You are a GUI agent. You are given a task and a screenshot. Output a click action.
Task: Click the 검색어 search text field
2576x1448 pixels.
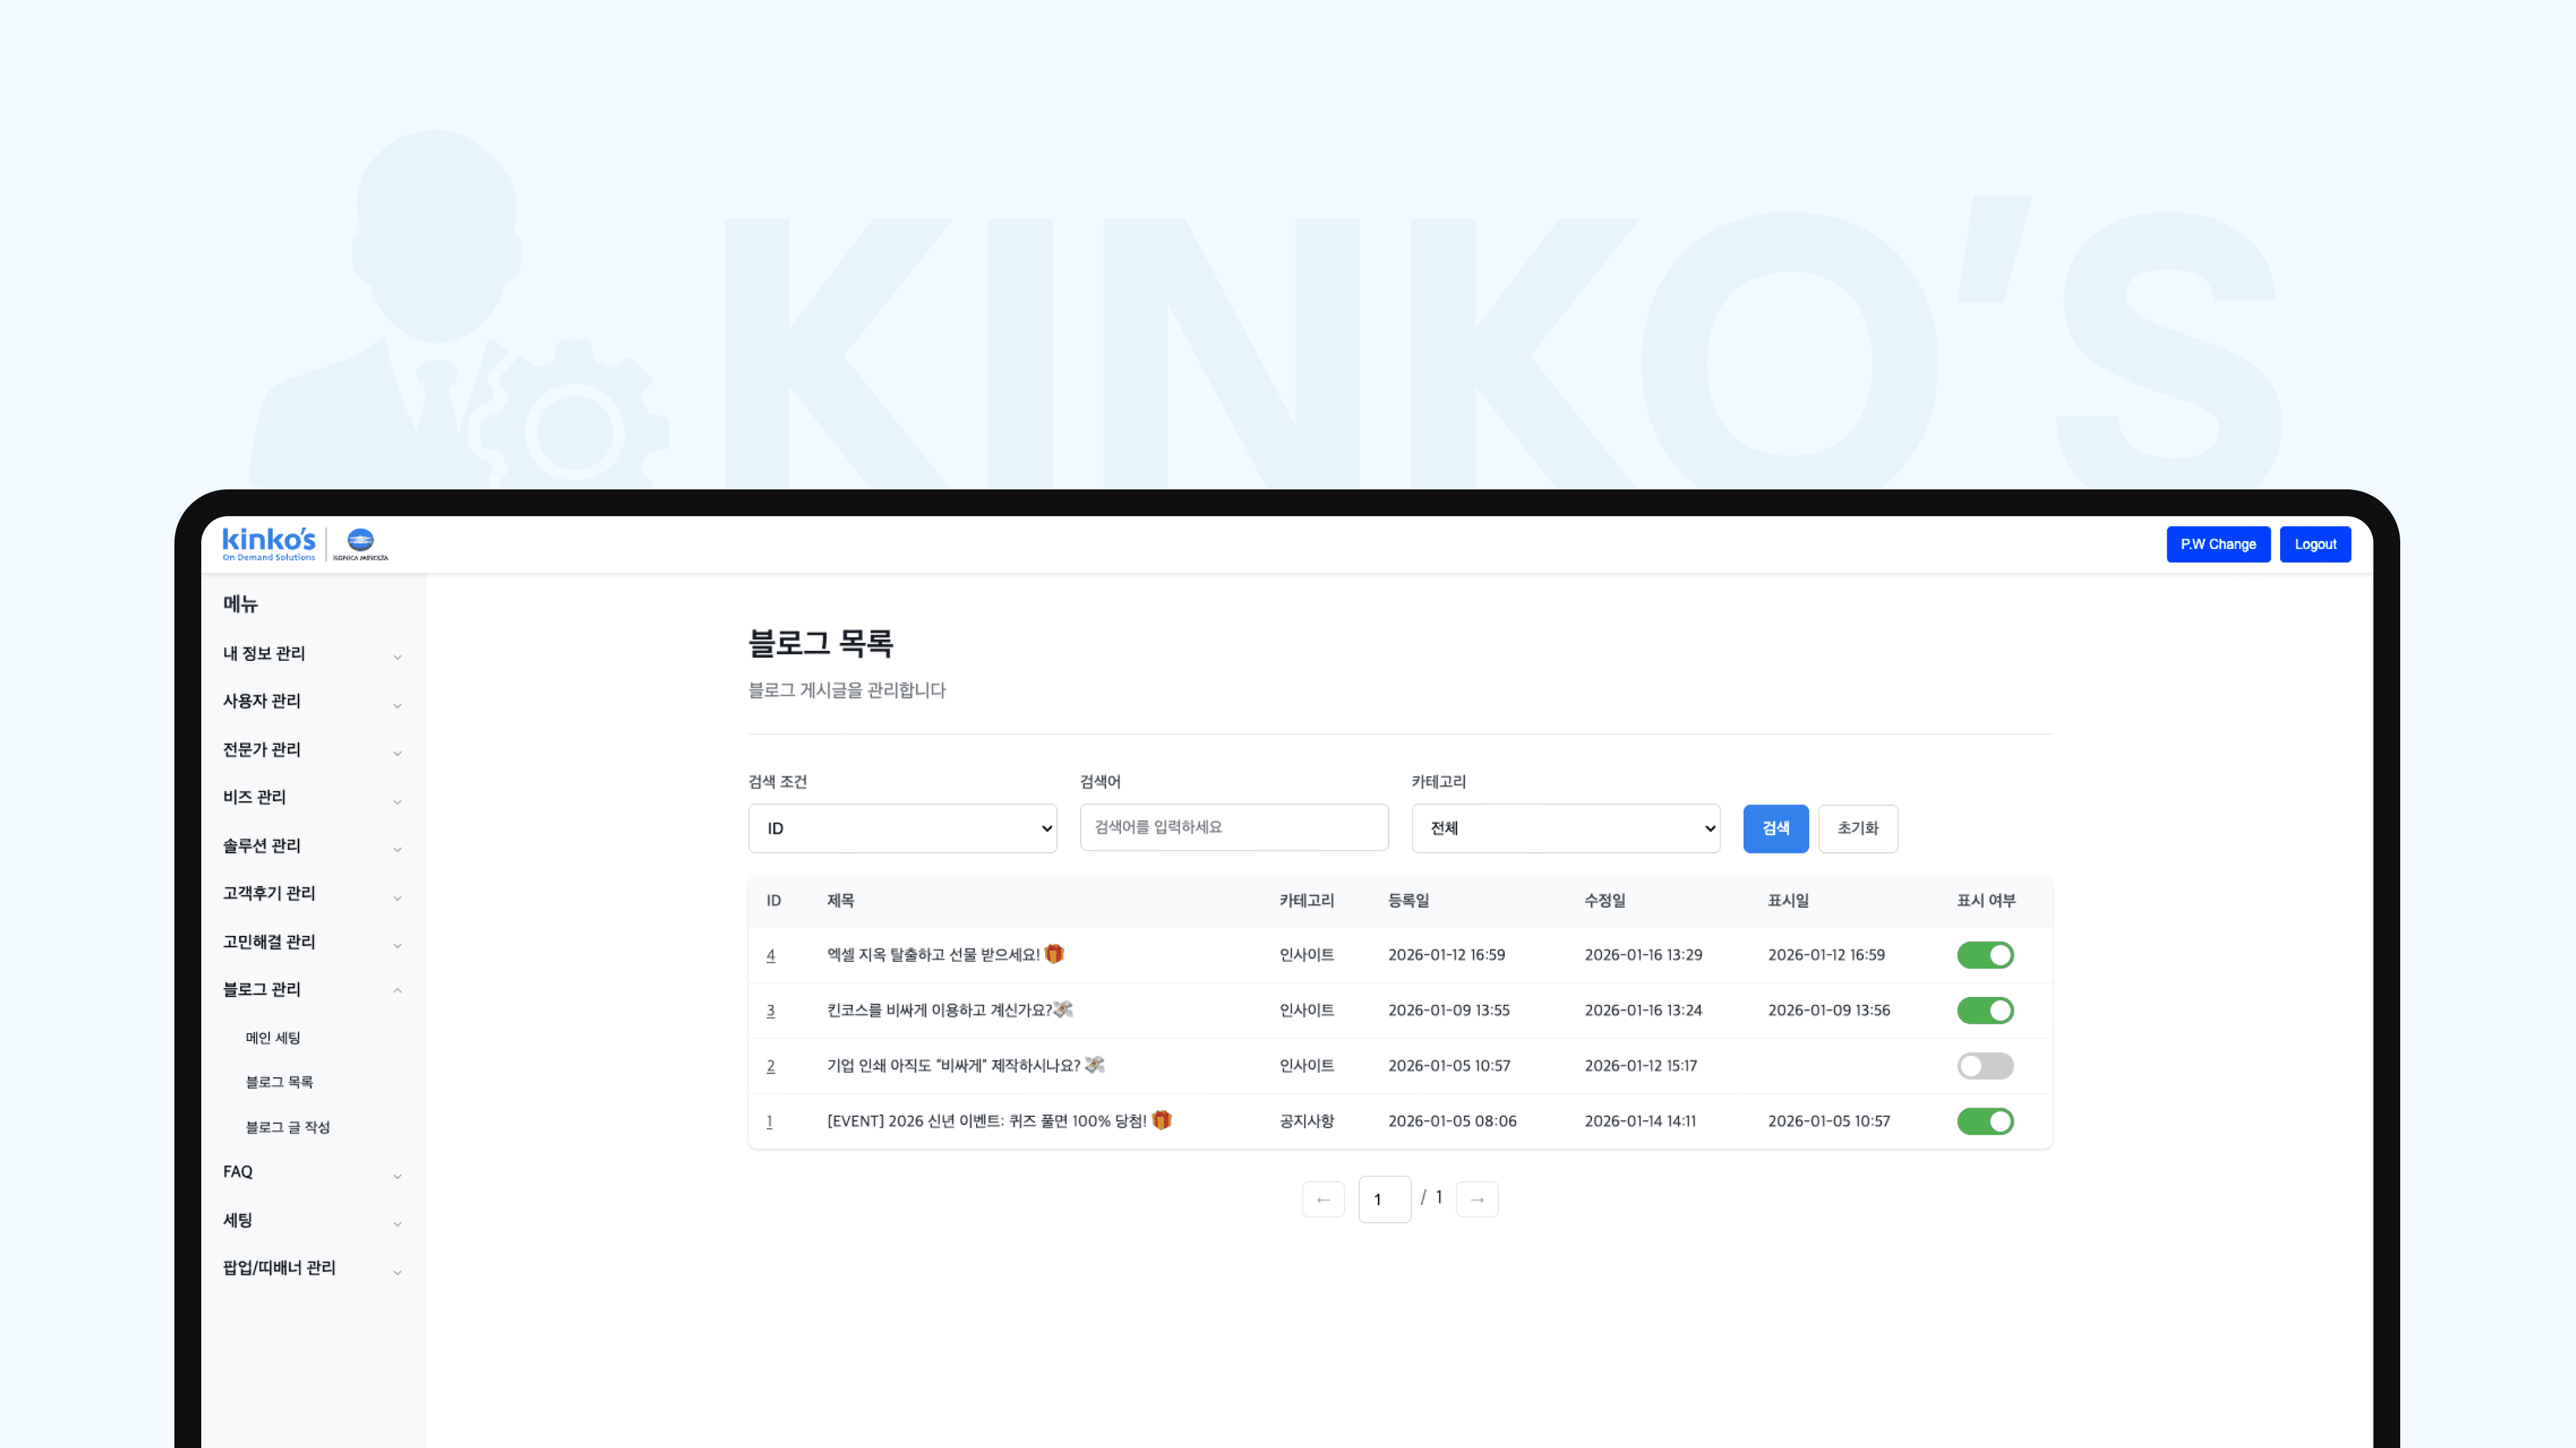(1233, 827)
